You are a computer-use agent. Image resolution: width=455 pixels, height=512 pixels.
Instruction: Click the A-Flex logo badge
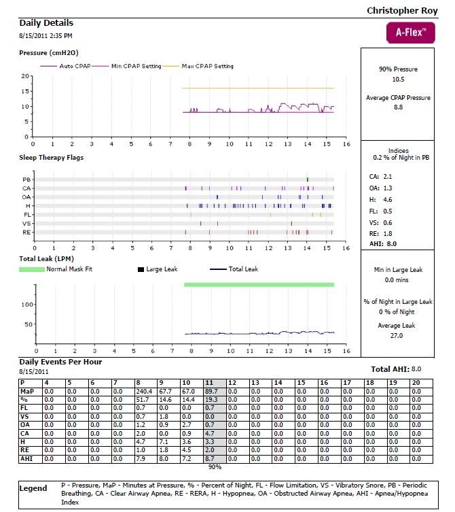tap(410, 33)
